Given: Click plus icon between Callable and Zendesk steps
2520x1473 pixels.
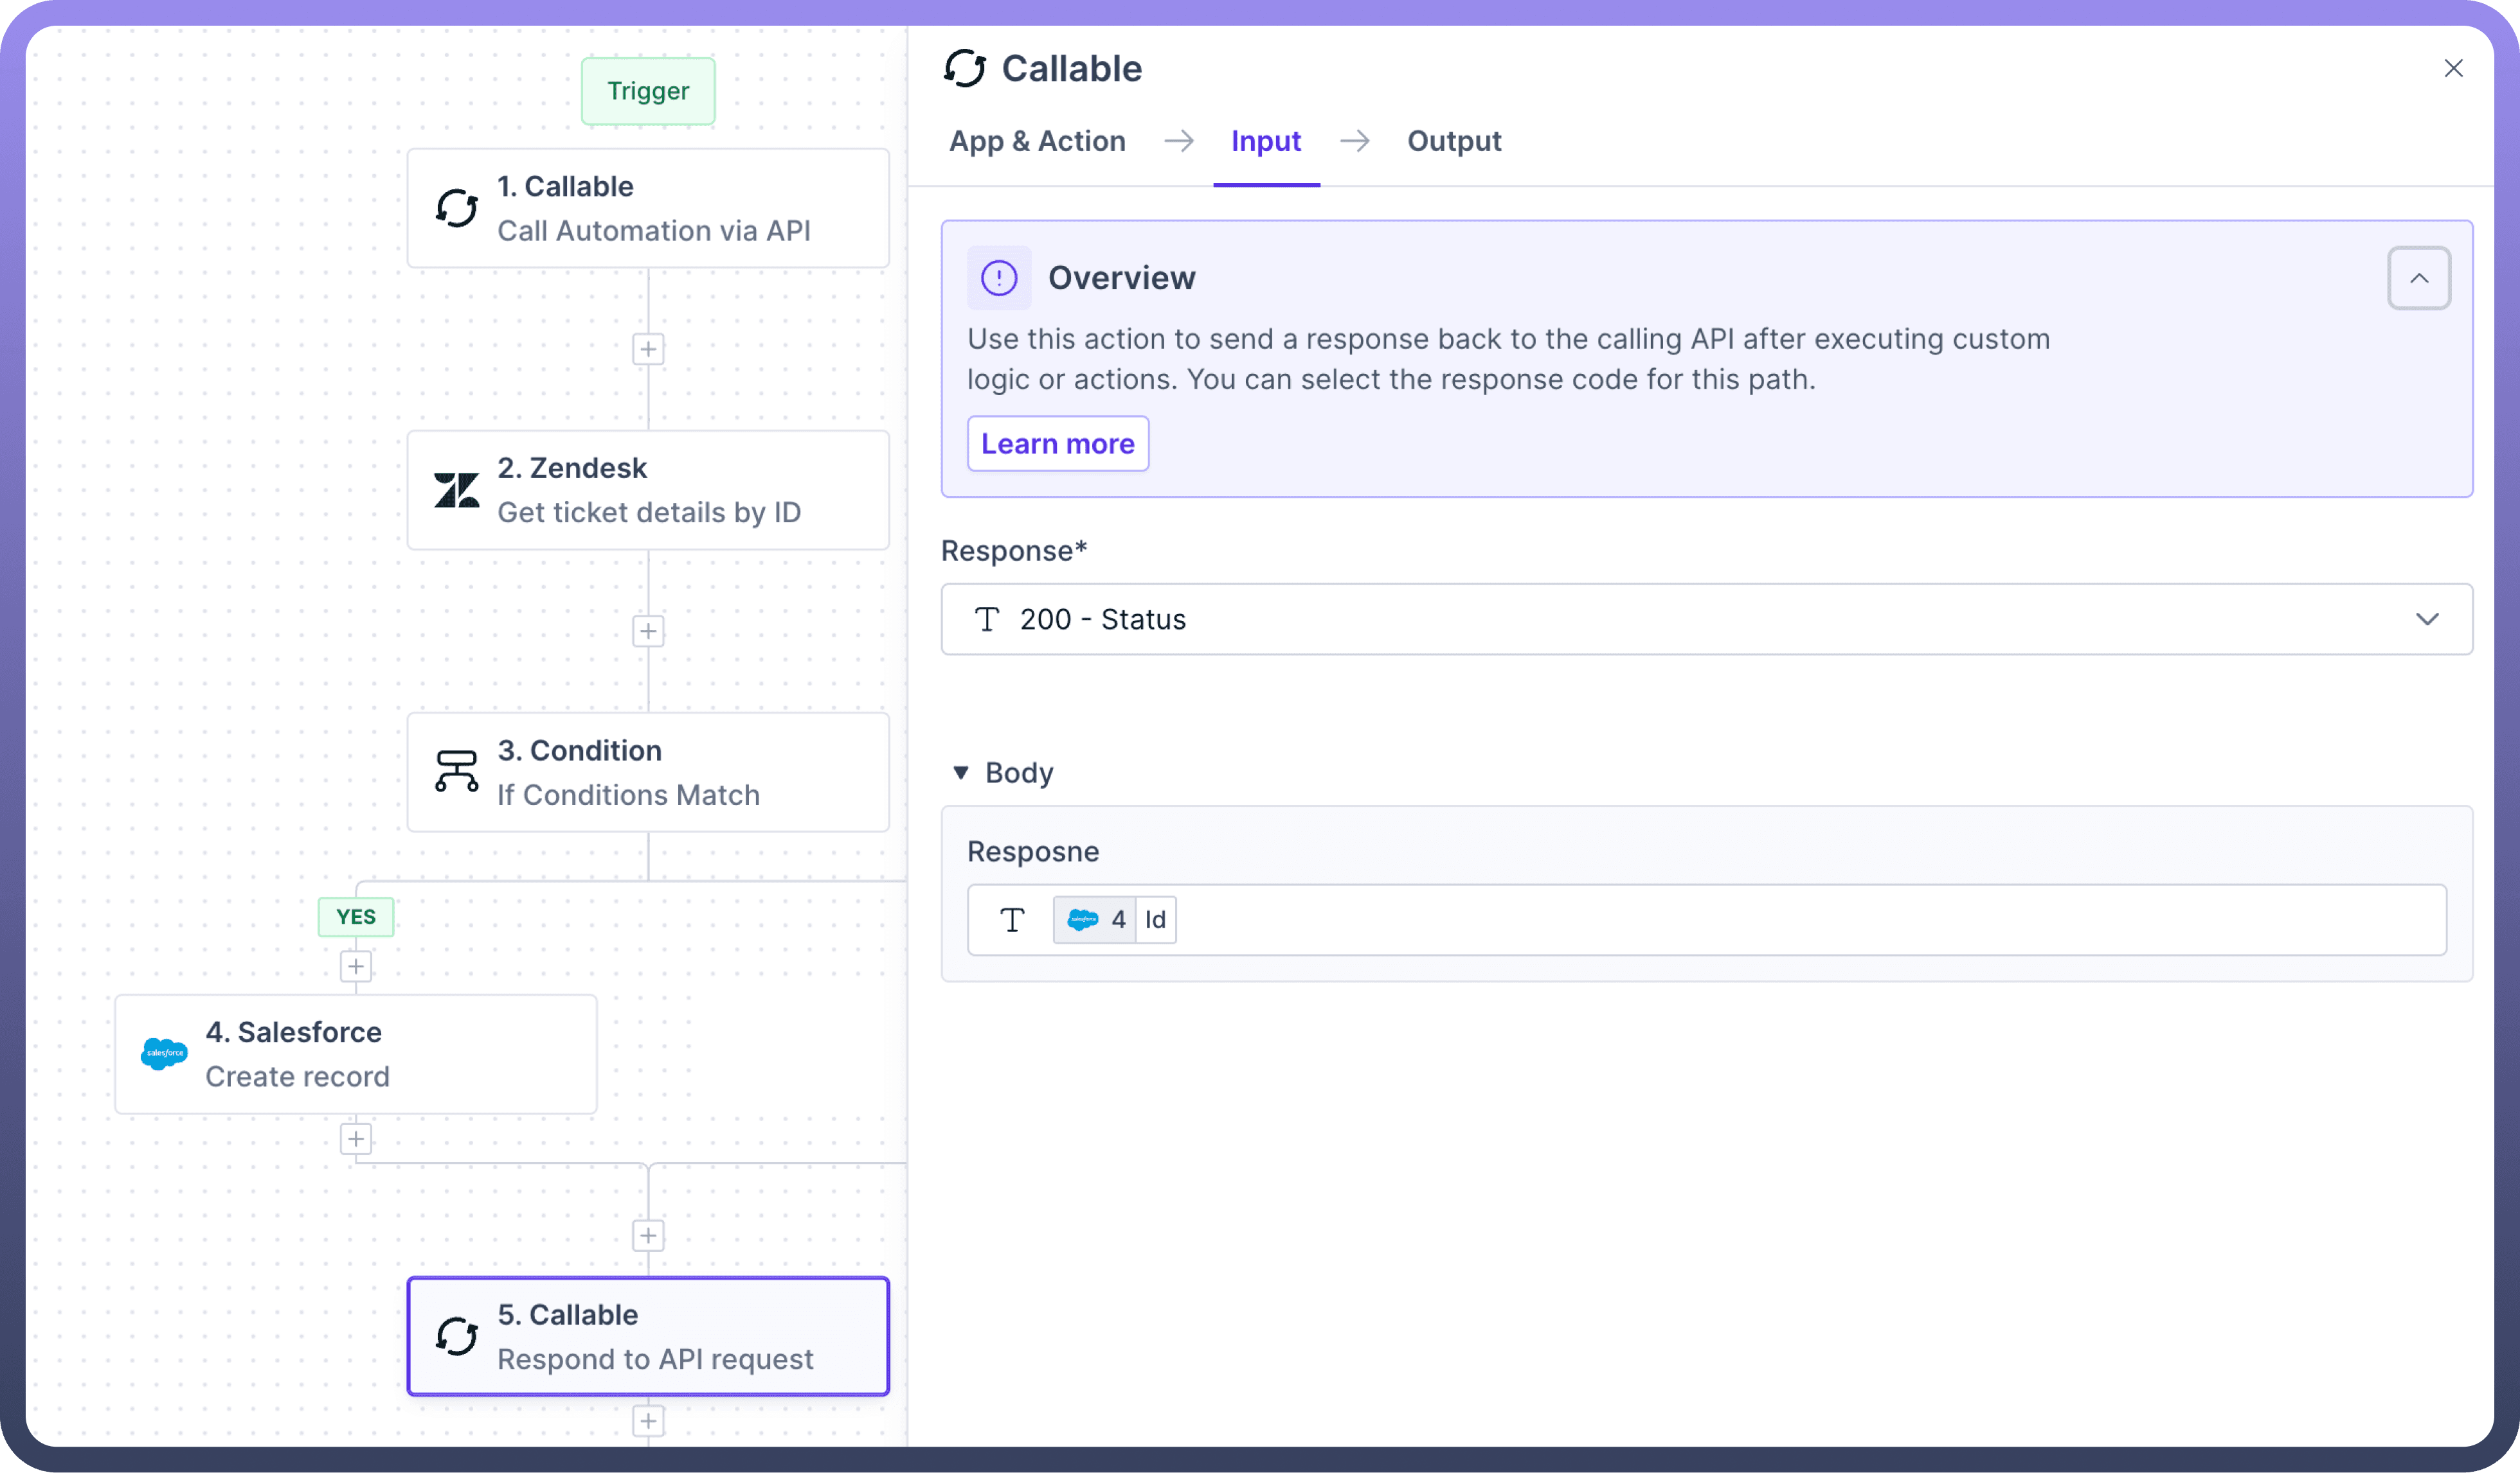Looking at the screenshot, I should pyautogui.click(x=648, y=349).
